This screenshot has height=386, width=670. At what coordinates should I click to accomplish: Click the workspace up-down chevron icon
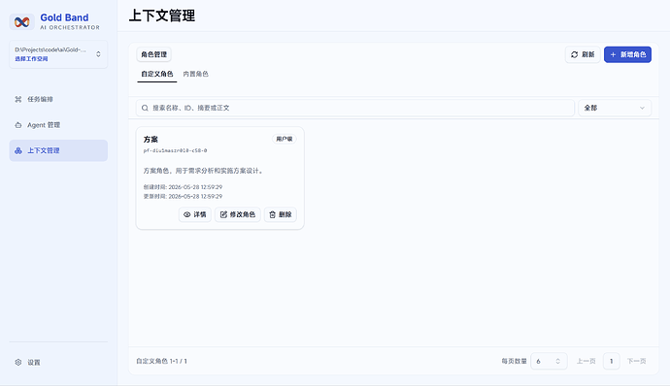coord(98,54)
